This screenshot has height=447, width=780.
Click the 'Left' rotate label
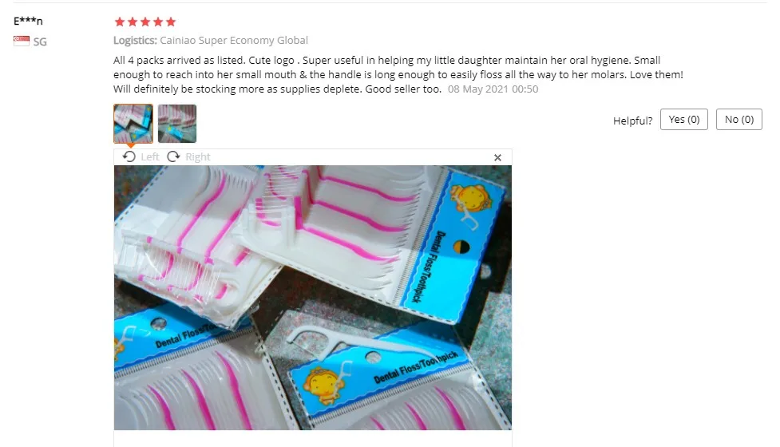[150, 157]
